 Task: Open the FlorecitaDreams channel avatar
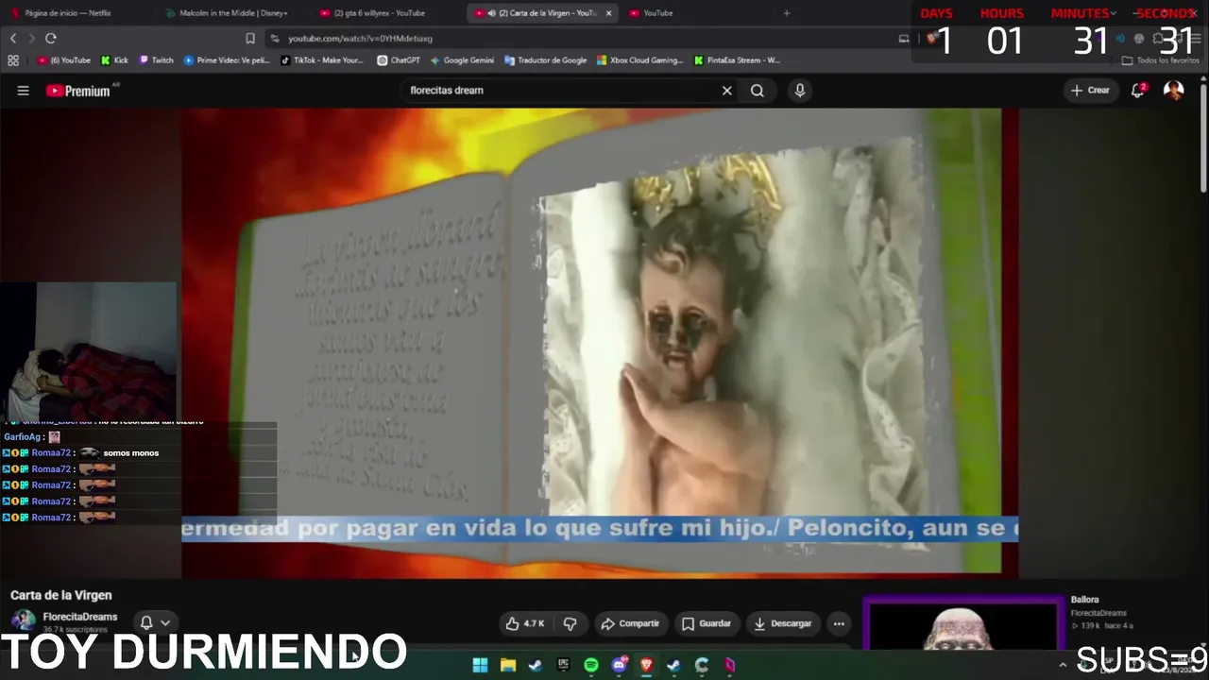point(24,620)
